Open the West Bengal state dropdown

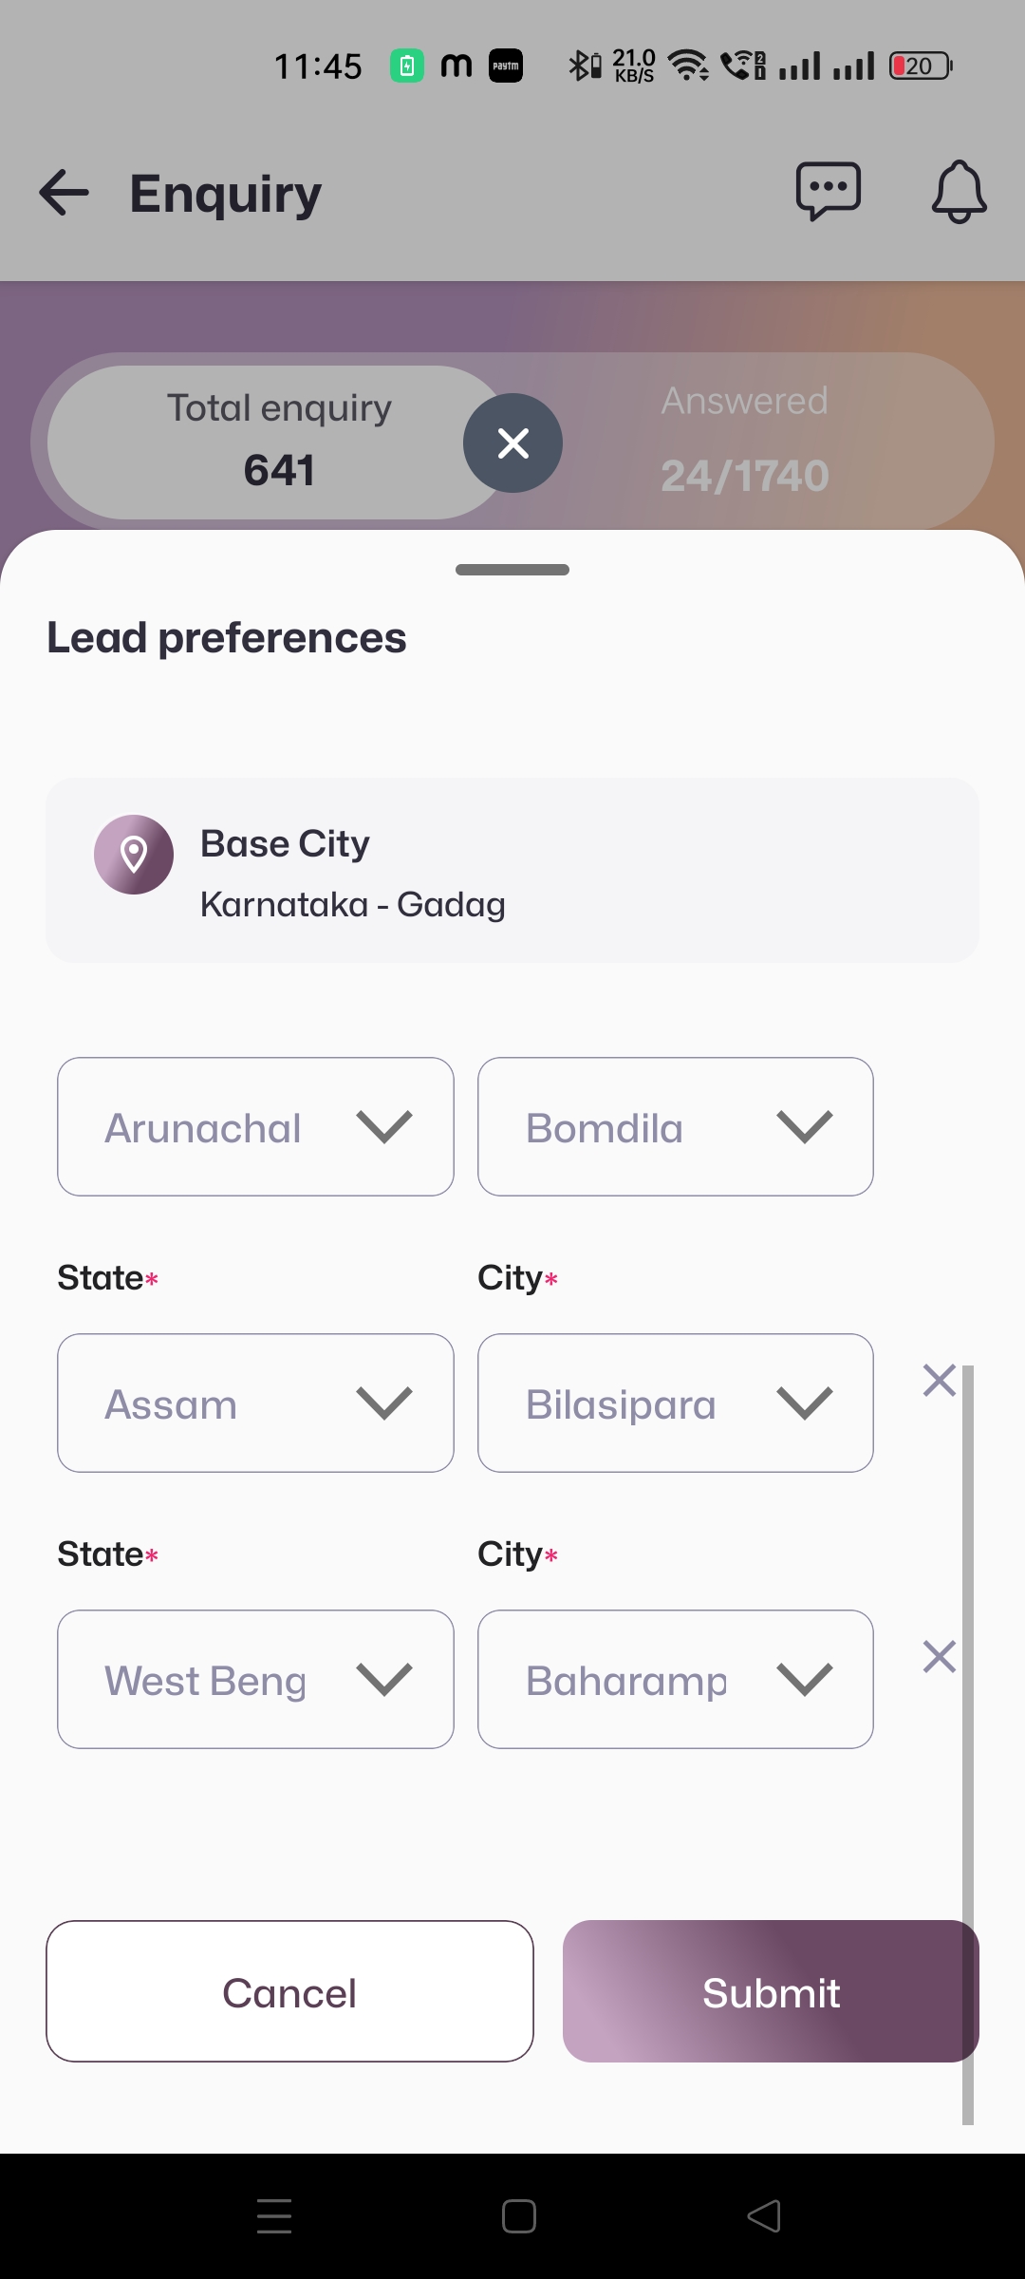click(255, 1680)
